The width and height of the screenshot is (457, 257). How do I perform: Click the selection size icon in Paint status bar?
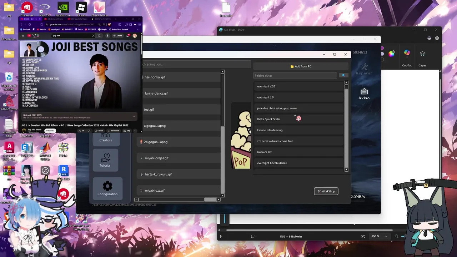click(253, 236)
